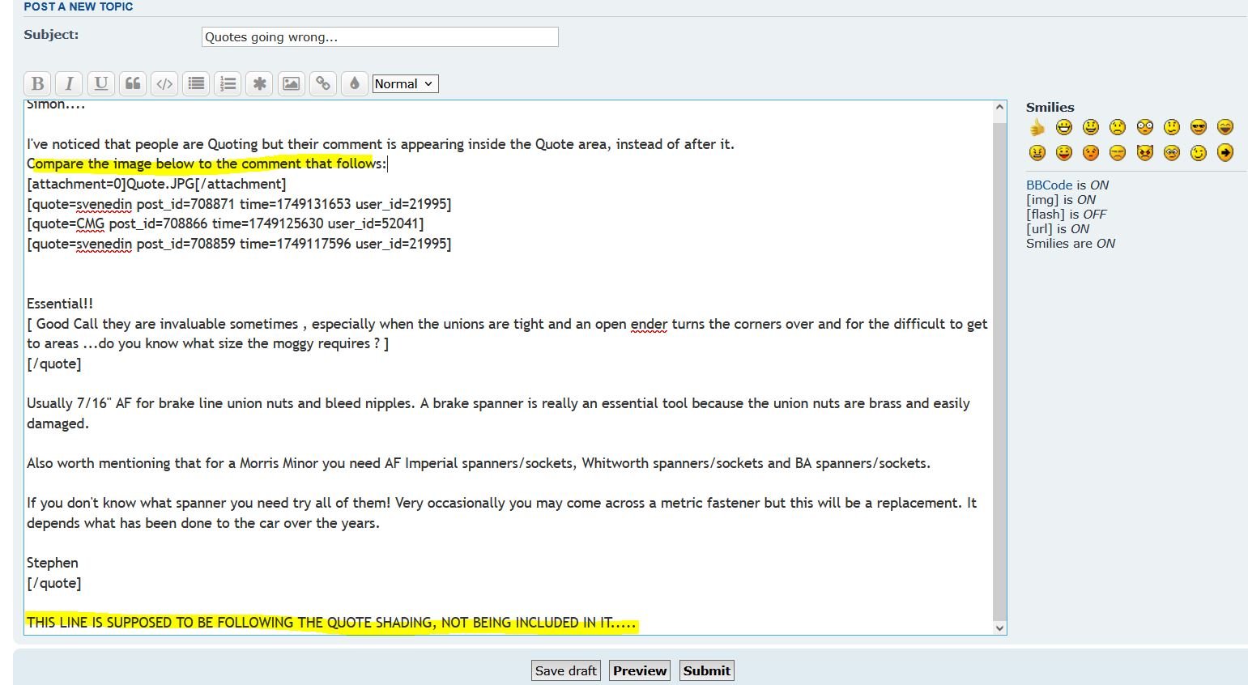Image resolution: width=1248 pixels, height=685 pixels.
Task: Insert the cool sunglasses smiley
Action: 1199,127
